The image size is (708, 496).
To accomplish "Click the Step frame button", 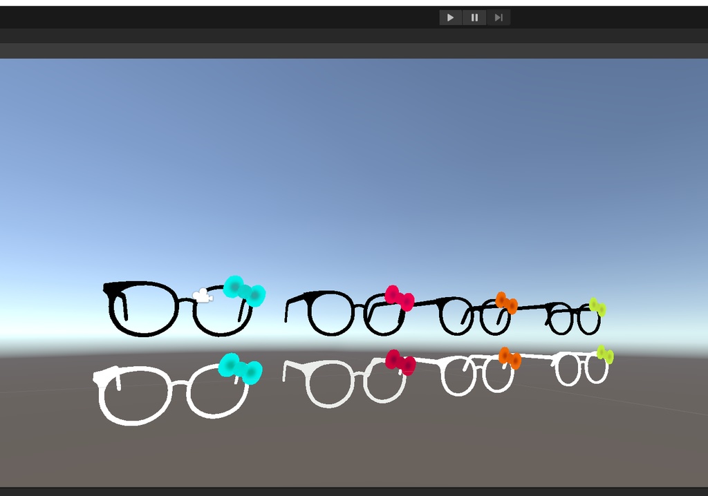I will (x=499, y=17).
